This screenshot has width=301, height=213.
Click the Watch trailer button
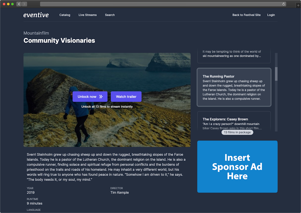[126, 97]
